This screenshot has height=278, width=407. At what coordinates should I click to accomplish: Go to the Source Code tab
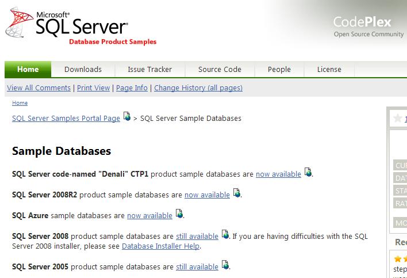point(220,70)
